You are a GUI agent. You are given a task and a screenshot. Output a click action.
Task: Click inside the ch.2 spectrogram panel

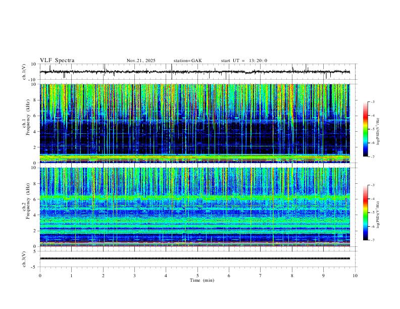(x=195, y=207)
